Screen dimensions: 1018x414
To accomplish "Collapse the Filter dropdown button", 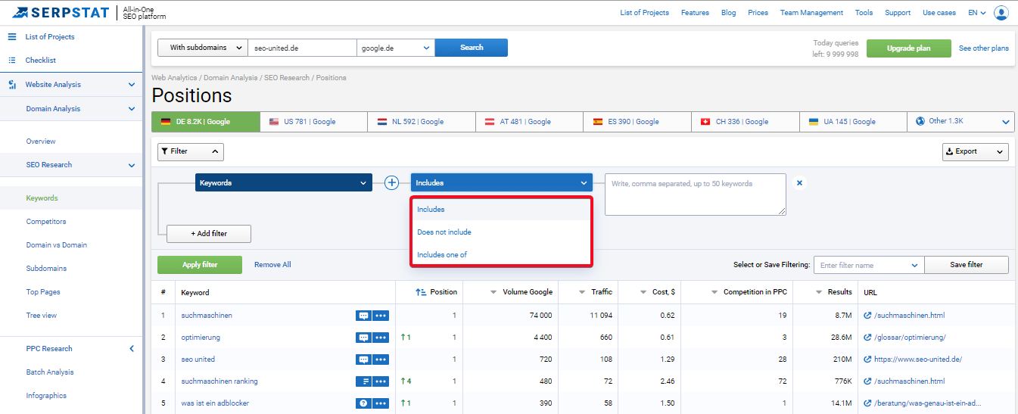I will click(191, 151).
